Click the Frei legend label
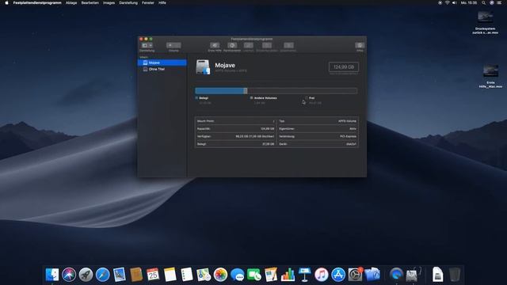507x285 pixels. (x=311, y=98)
